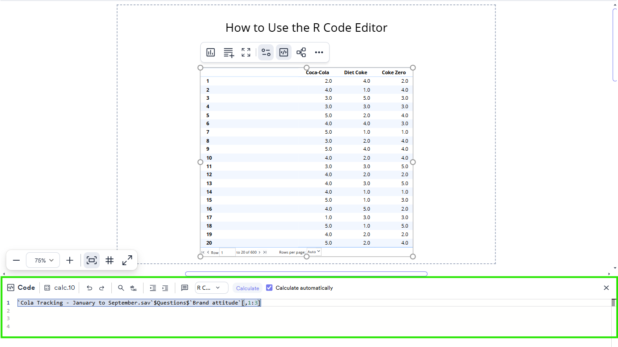Uncheck Calculate automatically checkbox
Screen dimensions: 618x347
269,288
